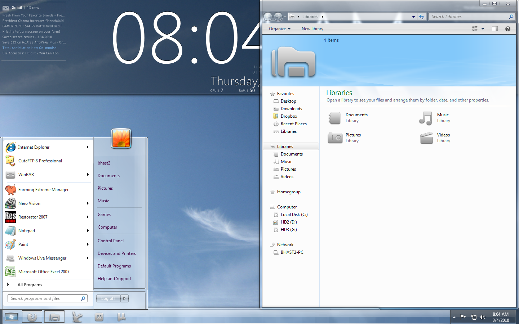Open the shutdown options arrow beside Log off
The width and height of the screenshot is (519, 324).
(124, 298)
